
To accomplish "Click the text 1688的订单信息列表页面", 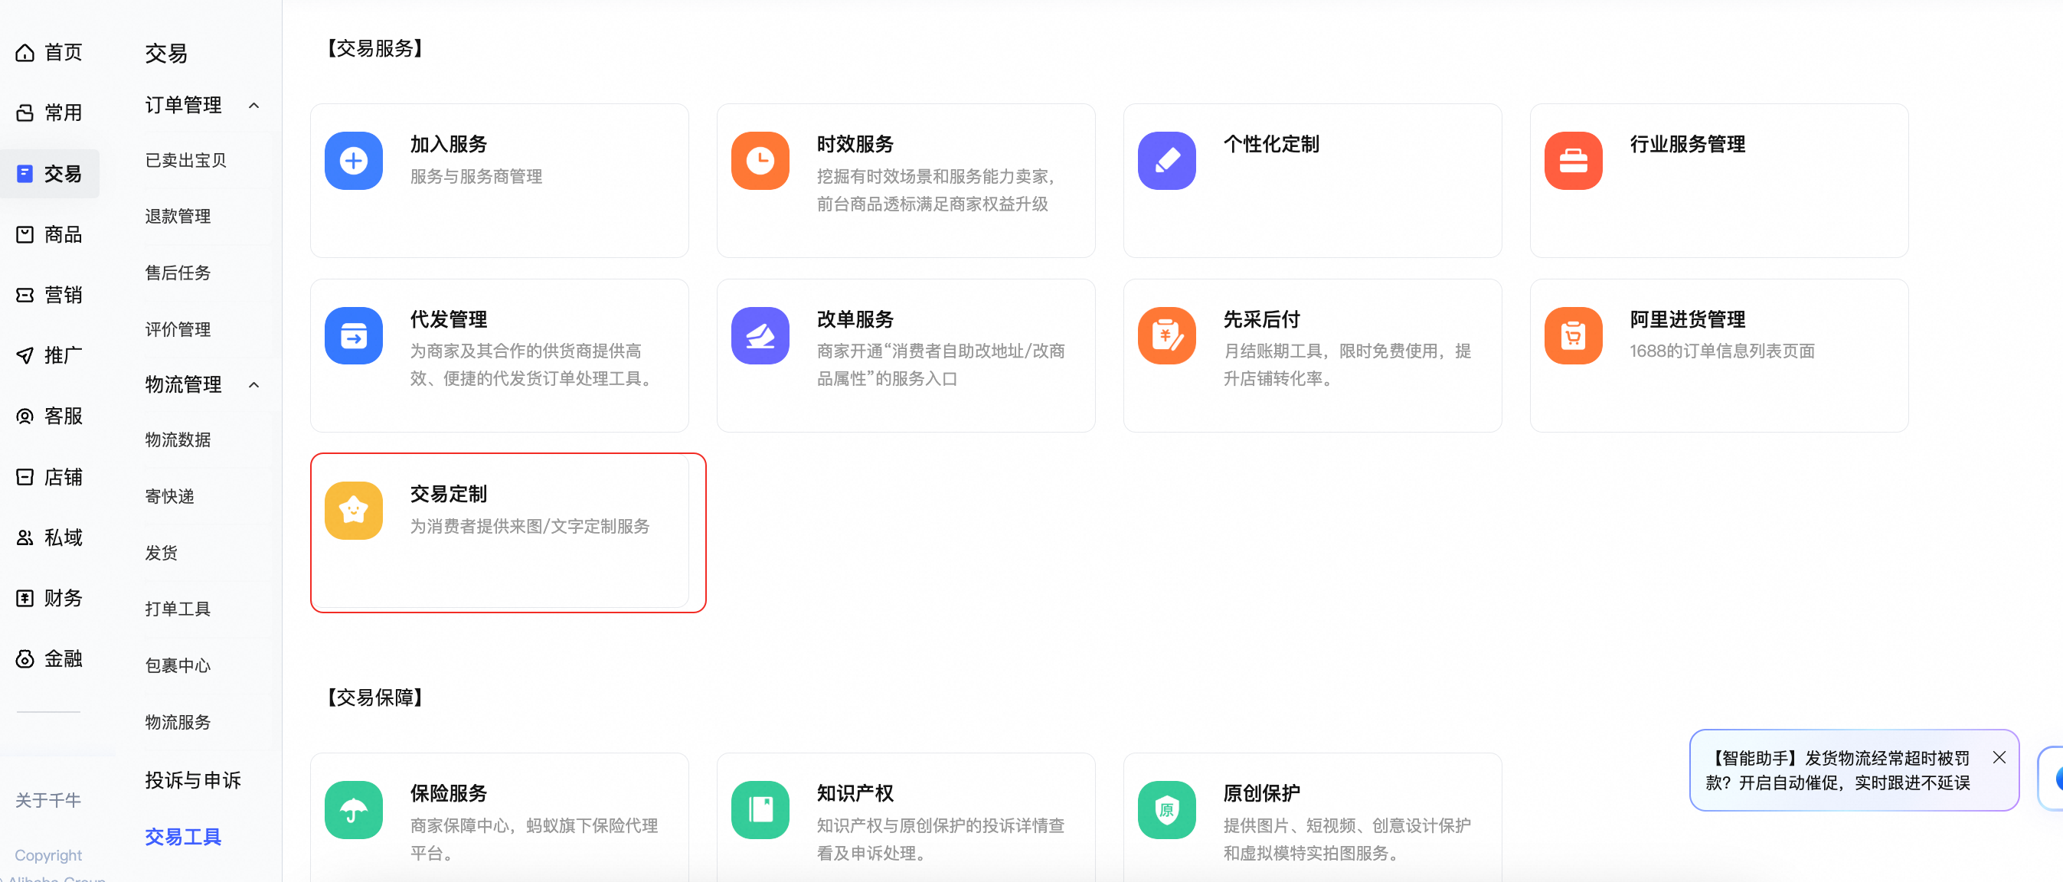I will (1723, 351).
